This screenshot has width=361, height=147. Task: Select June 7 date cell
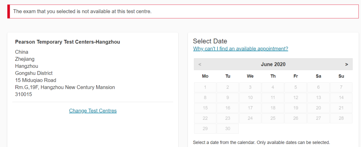pos(341,87)
